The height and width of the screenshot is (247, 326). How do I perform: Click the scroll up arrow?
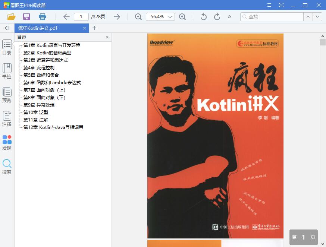[323, 36]
